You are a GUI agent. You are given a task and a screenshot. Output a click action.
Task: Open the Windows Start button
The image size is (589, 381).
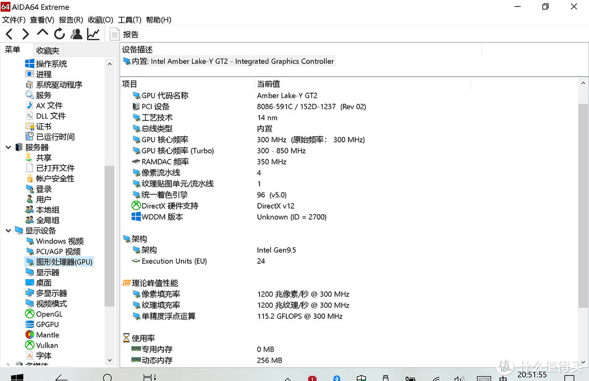(x=17, y=377)
